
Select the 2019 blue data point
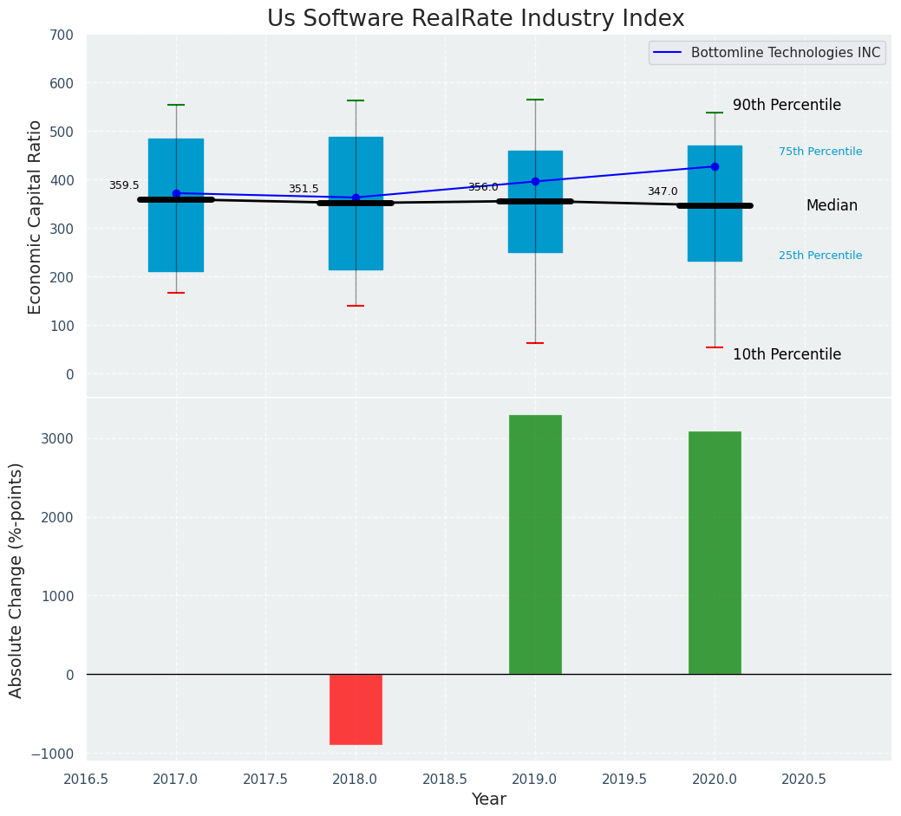click(x=535, y=181)
